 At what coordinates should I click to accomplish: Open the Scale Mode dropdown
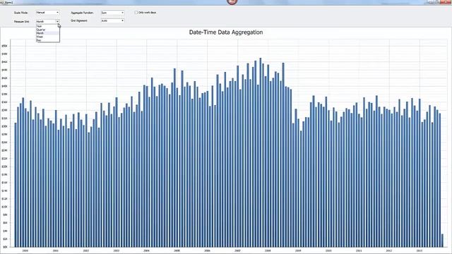click(47, 13)
